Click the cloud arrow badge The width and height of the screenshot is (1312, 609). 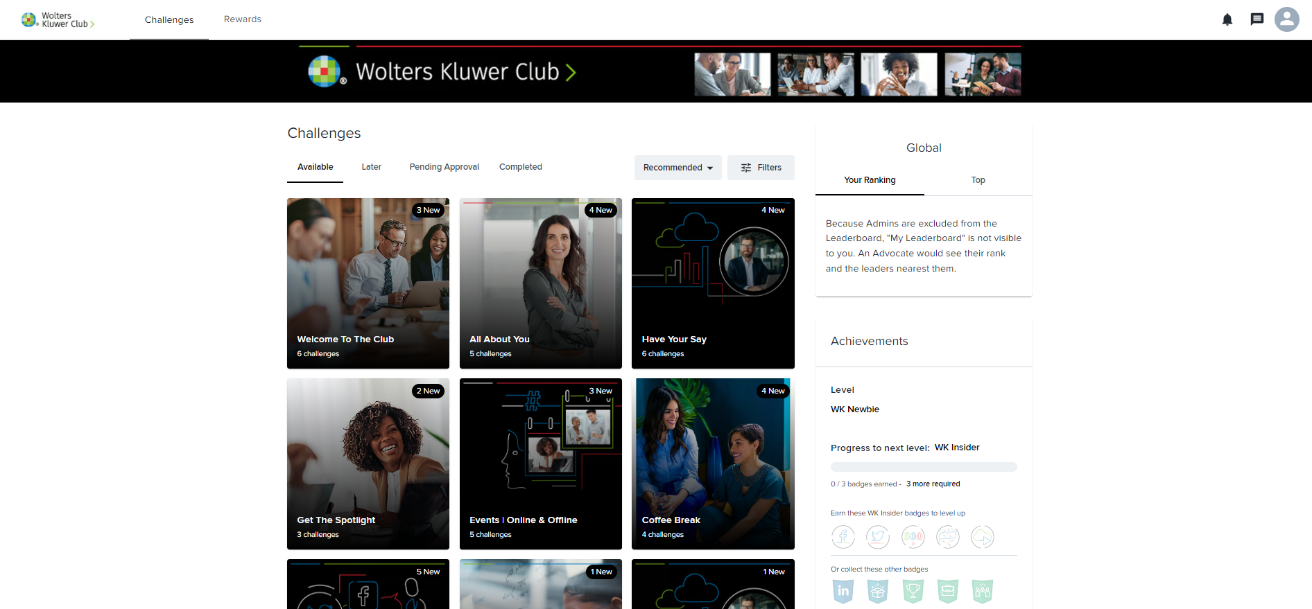coord(982,536)
